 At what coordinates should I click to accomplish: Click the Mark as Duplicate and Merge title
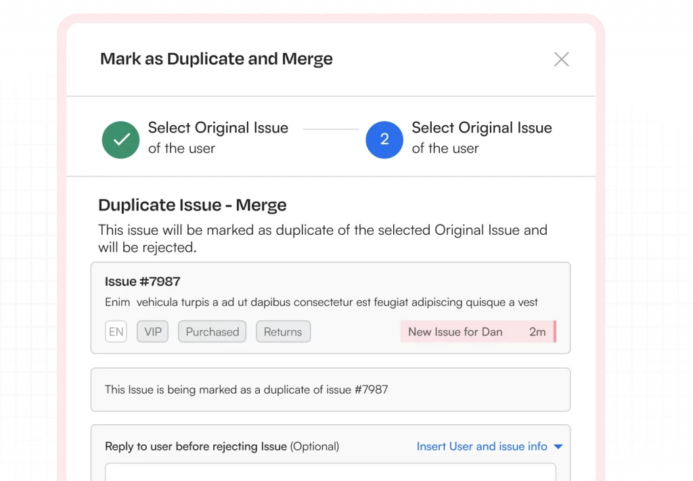[x=216, y=59]
